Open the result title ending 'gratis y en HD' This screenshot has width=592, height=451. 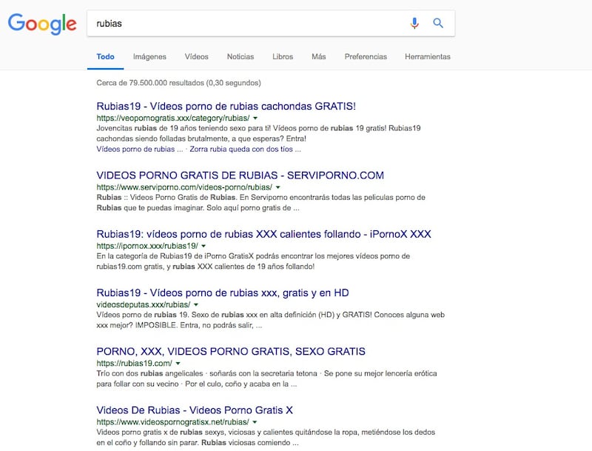pyautogui.click(x=223, y=293)
